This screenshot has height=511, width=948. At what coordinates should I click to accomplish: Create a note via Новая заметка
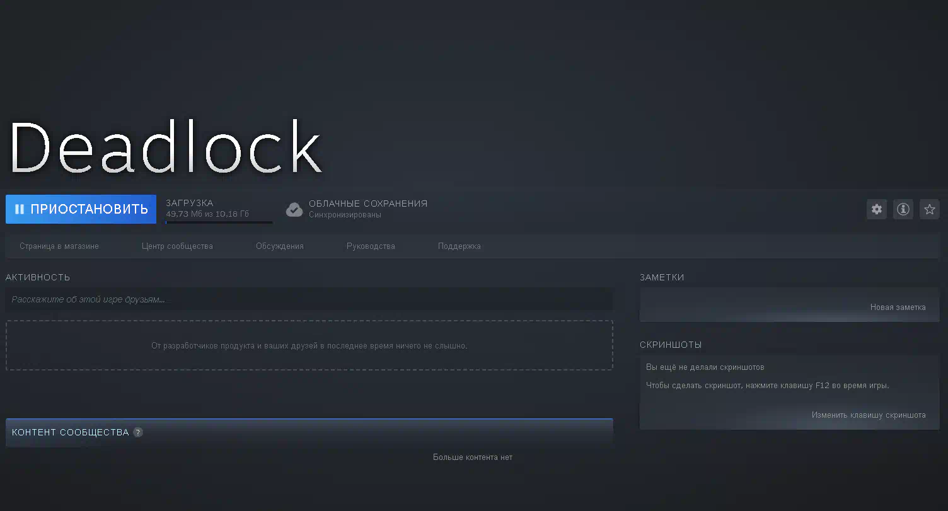click(898, 307)
